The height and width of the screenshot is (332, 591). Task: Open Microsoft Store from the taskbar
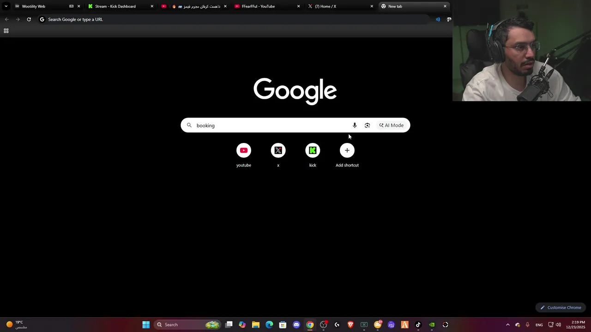tap(283, 325)
